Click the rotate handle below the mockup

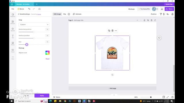point(112,75)
